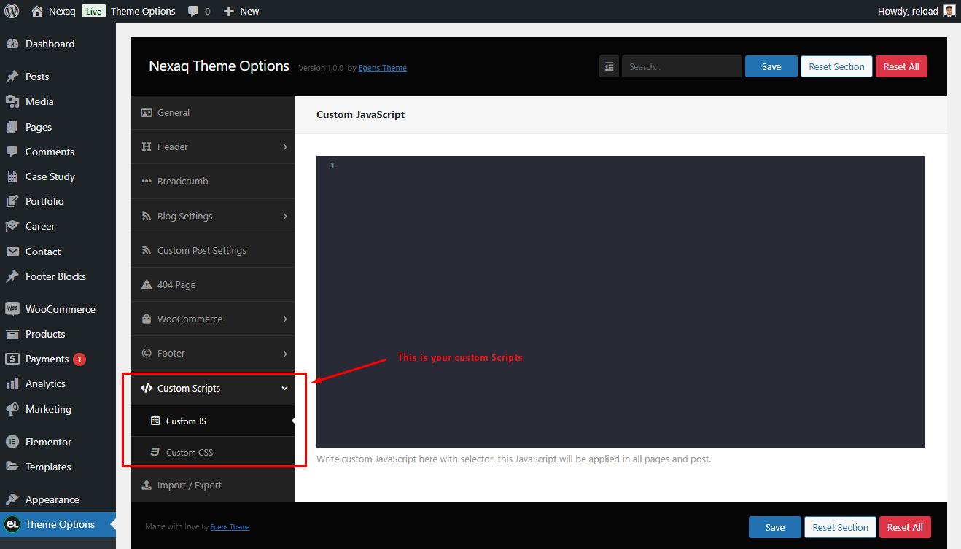This screenshot has height=549, width=961.
Task: Expand the Footer options arrow
Action: tap(285, 353)
